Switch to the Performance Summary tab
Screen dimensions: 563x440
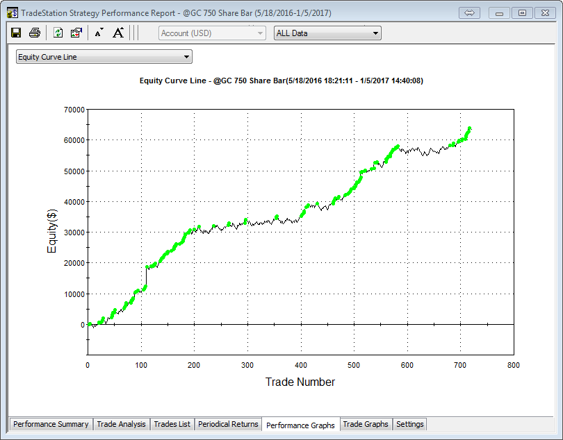(51, 424)
